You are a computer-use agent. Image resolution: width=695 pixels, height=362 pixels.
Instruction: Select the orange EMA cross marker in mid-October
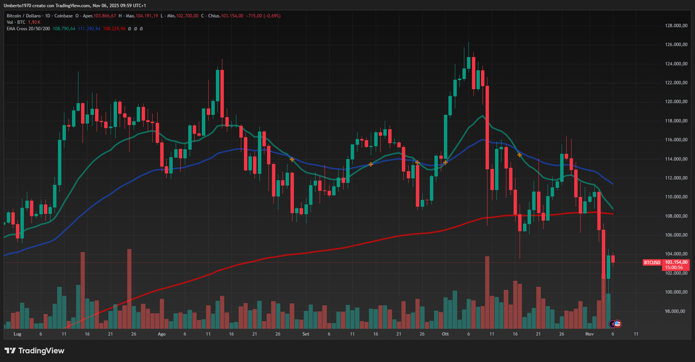519,155
